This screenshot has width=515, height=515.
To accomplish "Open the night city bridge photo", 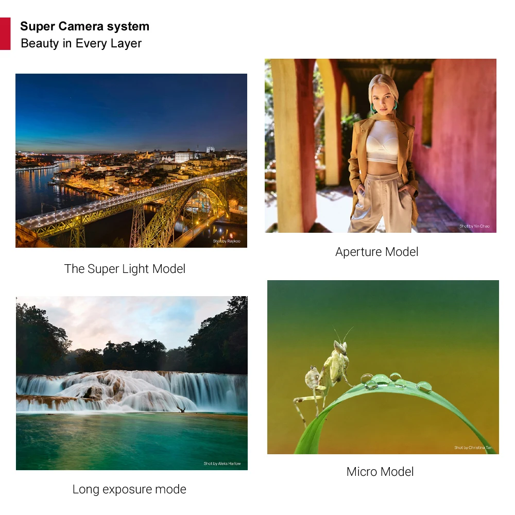I will 131,161.
